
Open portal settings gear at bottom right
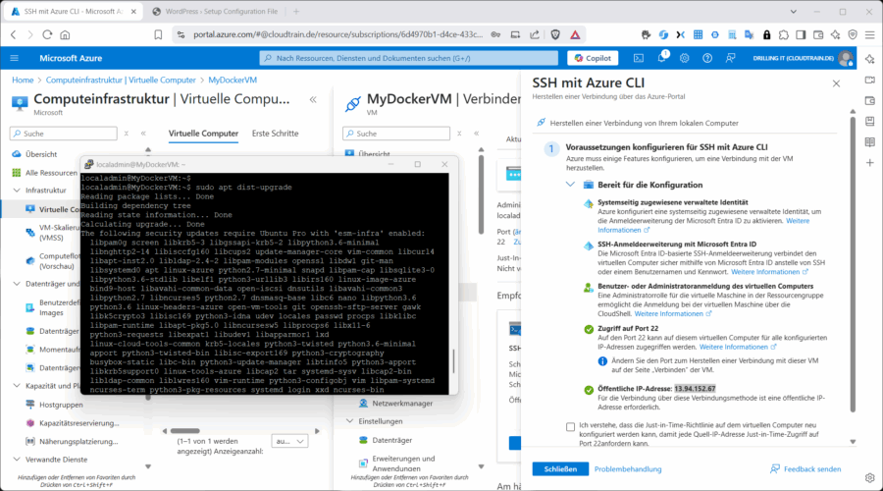(870, 477)
